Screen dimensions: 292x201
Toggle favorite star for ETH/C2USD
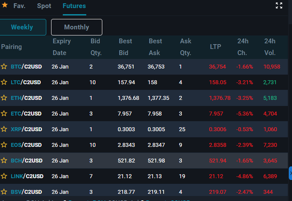[4, 98]
